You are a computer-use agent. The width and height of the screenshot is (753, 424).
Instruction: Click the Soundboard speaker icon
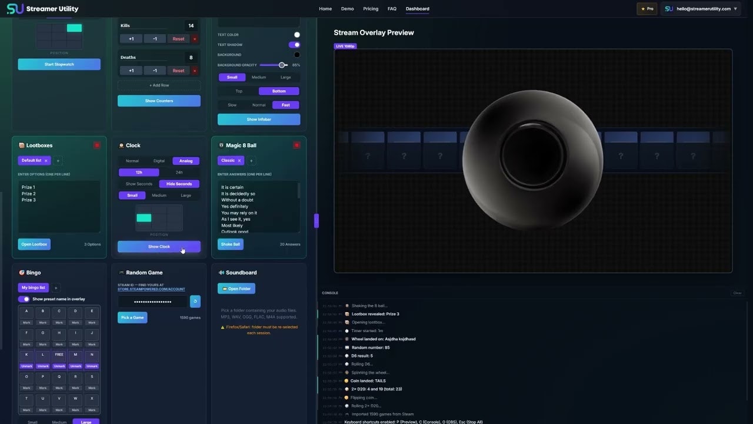click(221, 272)
